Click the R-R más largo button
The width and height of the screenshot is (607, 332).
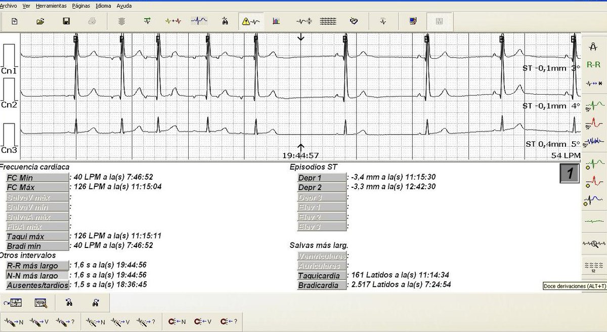(x=36, y=266)
